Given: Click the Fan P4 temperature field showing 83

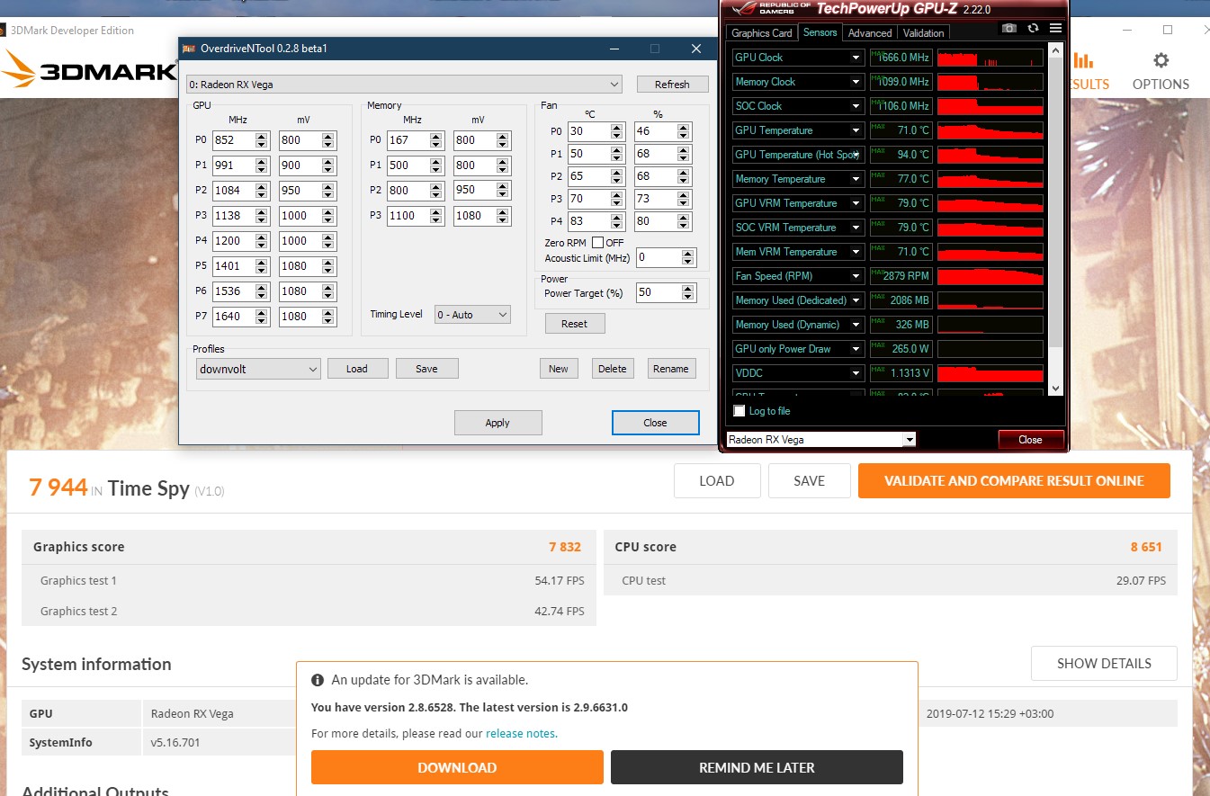Looking at the screenshot, I should [x=589, y=221].
